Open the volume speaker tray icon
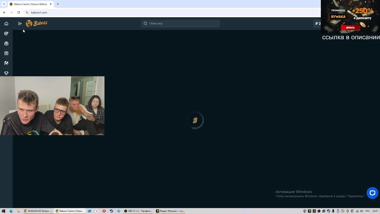 (x=362, y=211)
